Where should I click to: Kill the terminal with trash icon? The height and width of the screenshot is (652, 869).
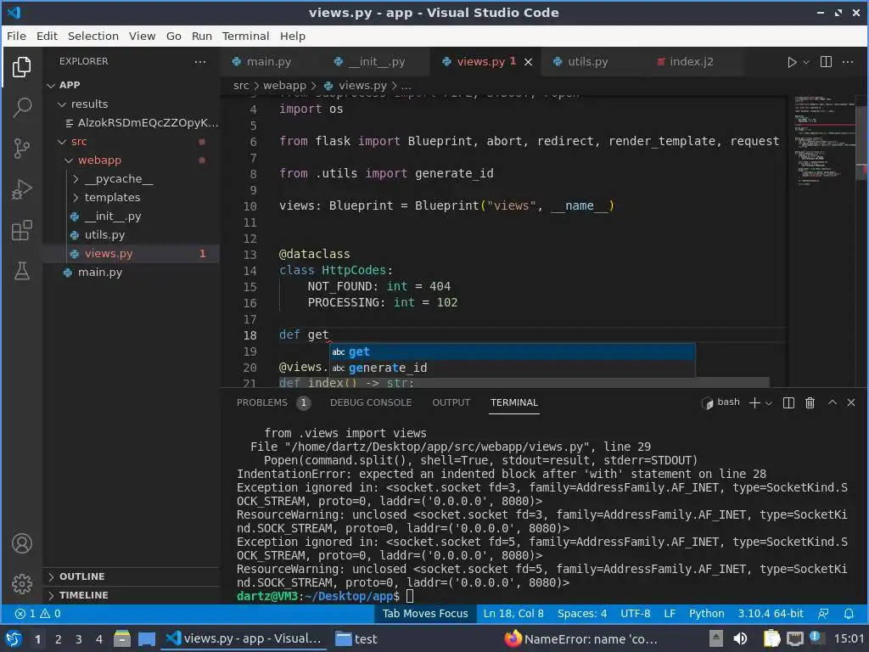pos(810,402)
